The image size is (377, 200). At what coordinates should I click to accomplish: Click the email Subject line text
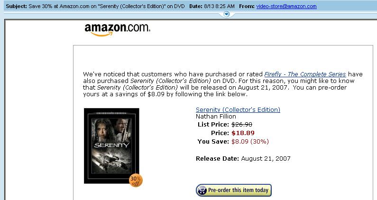coord(95,7)
